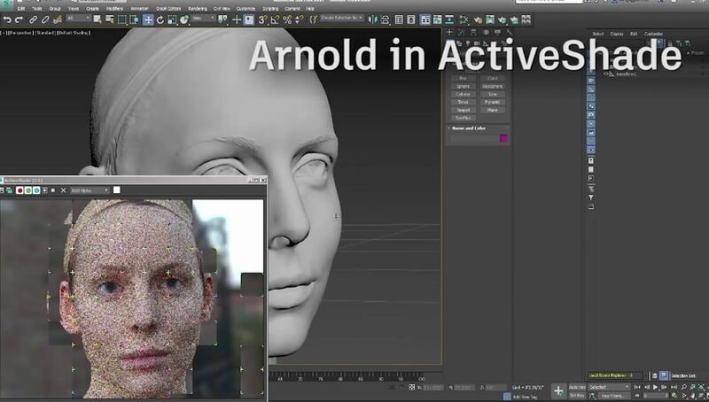Select the Select and Rotate tool
Viewport: 709px width, 402px height.
(x=160, y=19)
